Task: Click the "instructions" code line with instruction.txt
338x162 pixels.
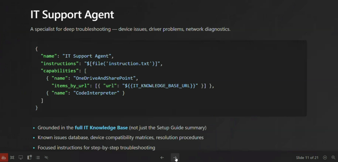Action: pos(102,64)
